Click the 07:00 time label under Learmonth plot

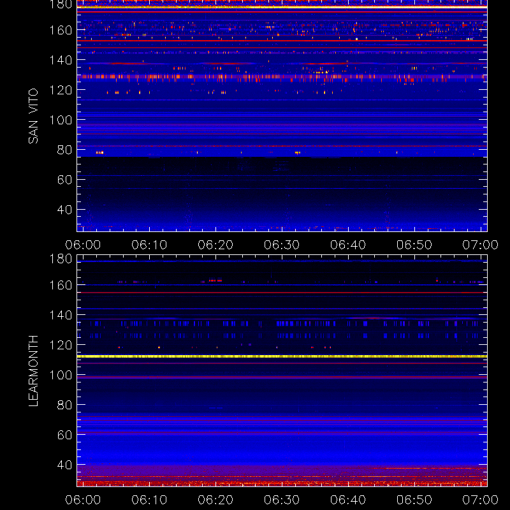tap(481, 500)
